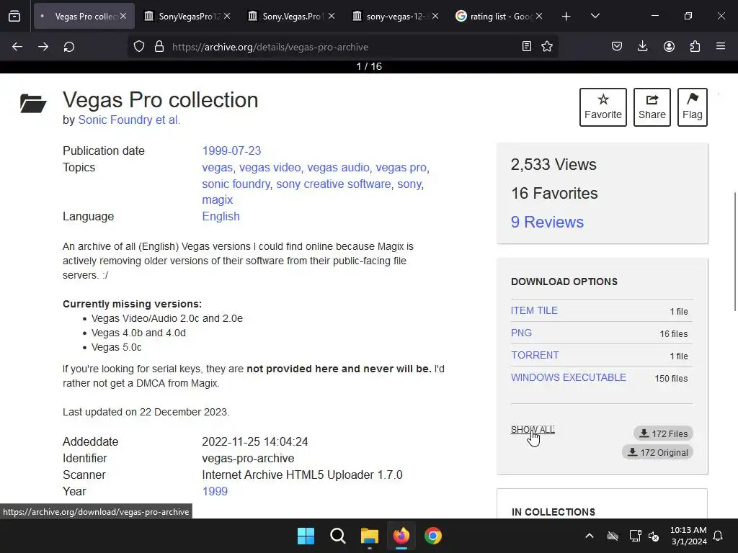738x553 pixels.
Task: Open the cloud sync tray icon
Action: [x=613, y=536]
